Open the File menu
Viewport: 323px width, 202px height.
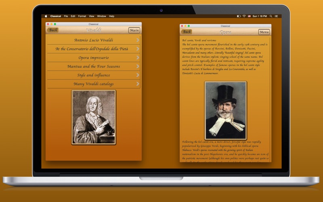pyautogui.click(x=66, y=16)
